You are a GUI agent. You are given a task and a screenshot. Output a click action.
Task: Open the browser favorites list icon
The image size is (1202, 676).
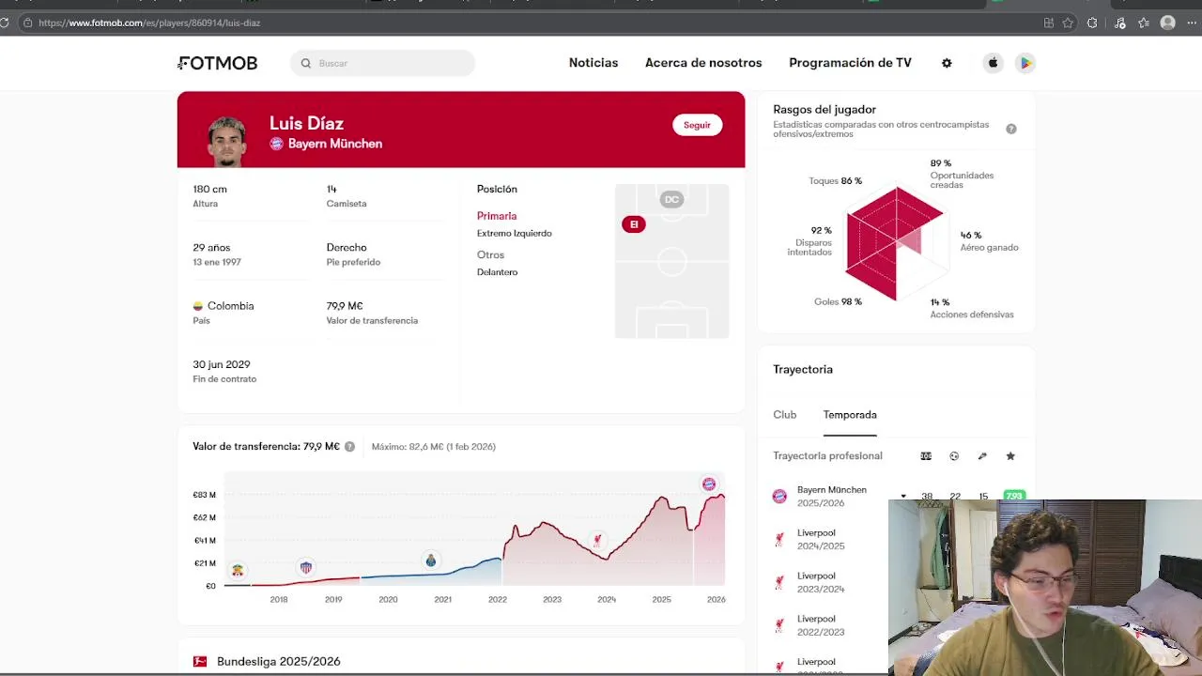tap(1144, 23)
